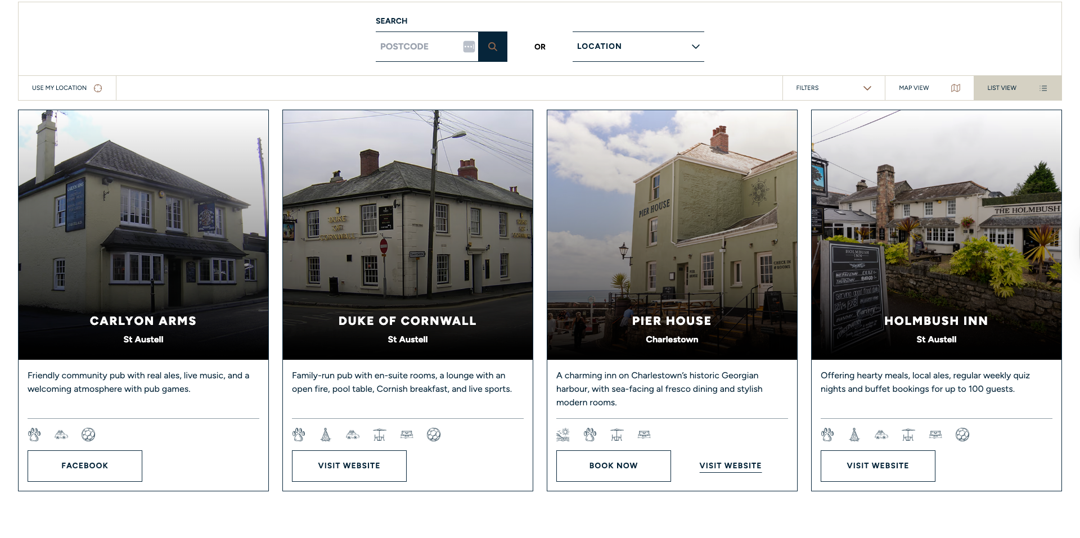Switch to Map View
The height and width of the screenshot is (538, 1080).
point(929,88)
